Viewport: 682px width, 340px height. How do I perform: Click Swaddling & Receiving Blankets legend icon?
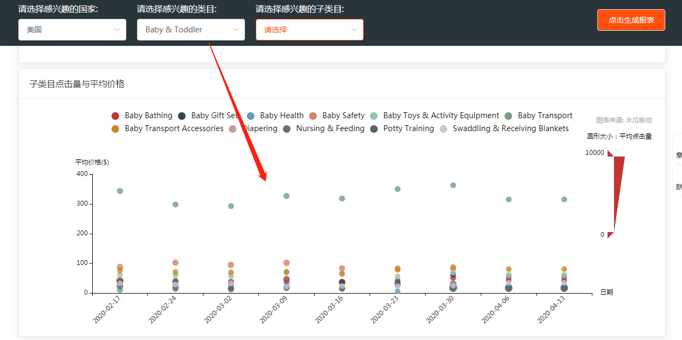tap(444, 129)
